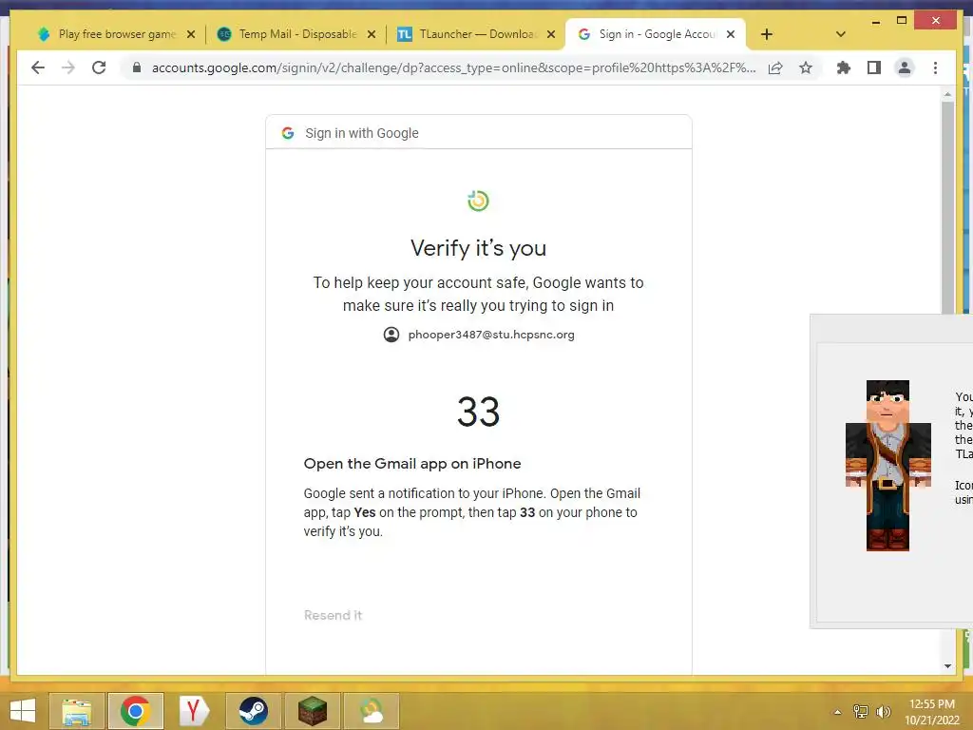Image resolution: width=973 pixels, height=730 pixels.
Task: Click the Open the Gmail app on iPhone heading
Action: click(x=412, y=464)
